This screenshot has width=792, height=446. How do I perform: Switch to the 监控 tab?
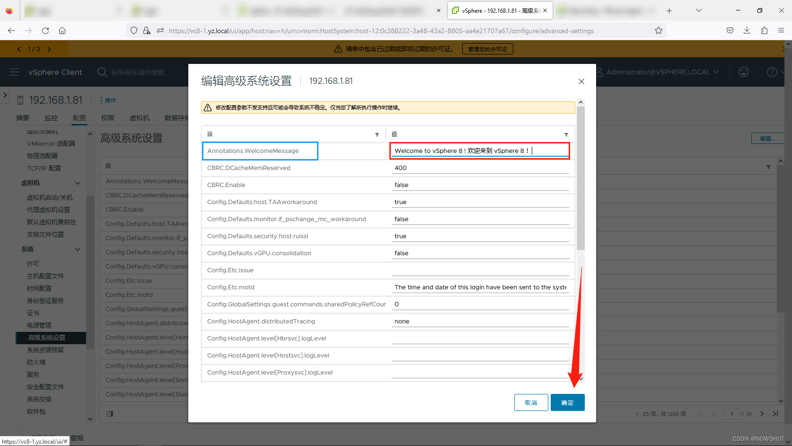[51, 118]
